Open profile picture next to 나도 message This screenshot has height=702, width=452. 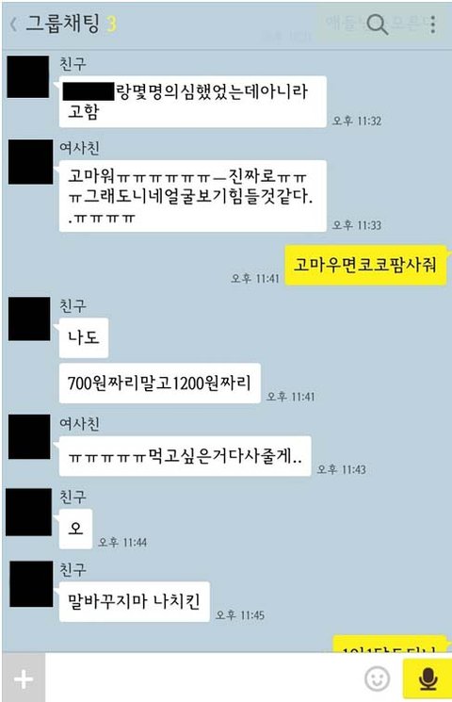pos(29,318)
